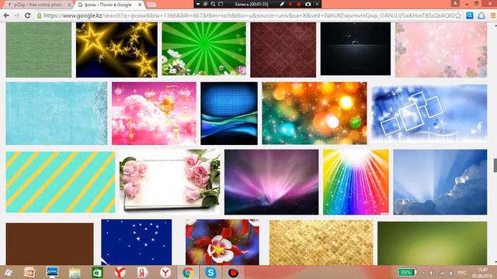Open the purple aurora light rays thumbnail
This screenshot has width=497, height=279.
[271, 182]
